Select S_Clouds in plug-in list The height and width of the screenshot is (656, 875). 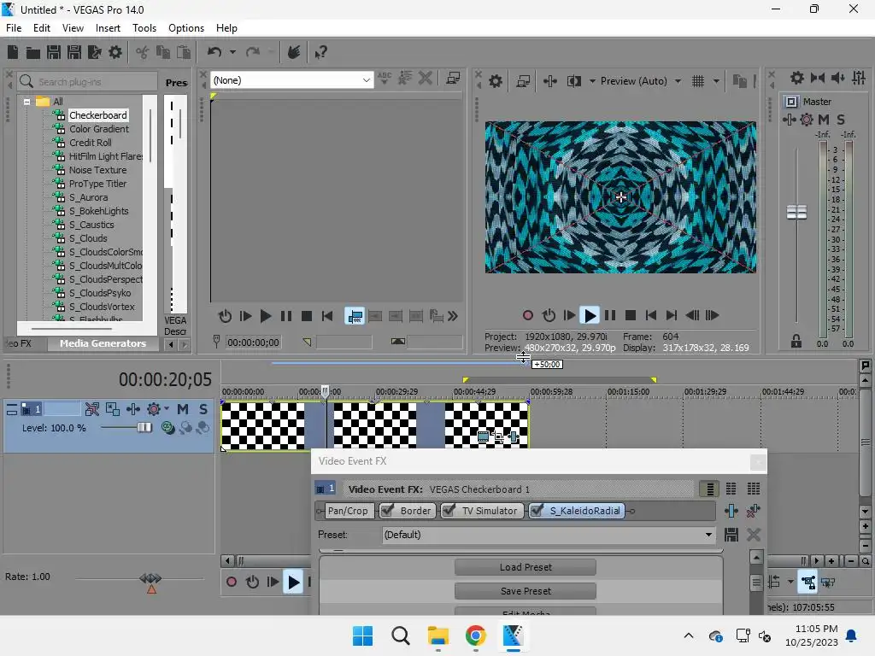point(88,238)
